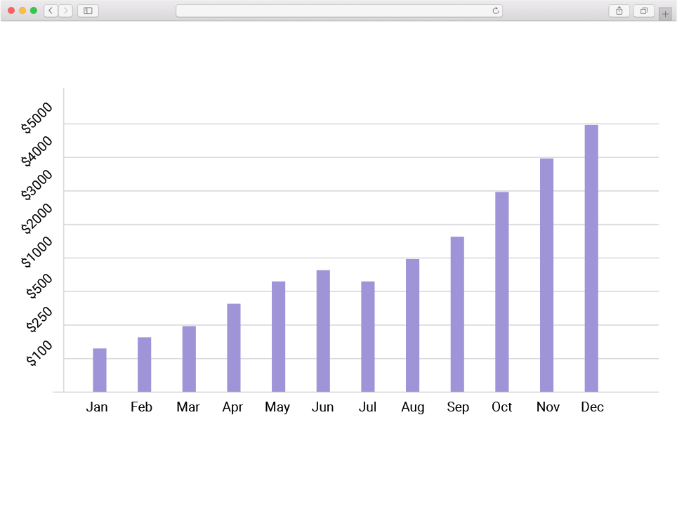Click the new tab plus icon
Screen dimensions: 677x514
point(665,12)
